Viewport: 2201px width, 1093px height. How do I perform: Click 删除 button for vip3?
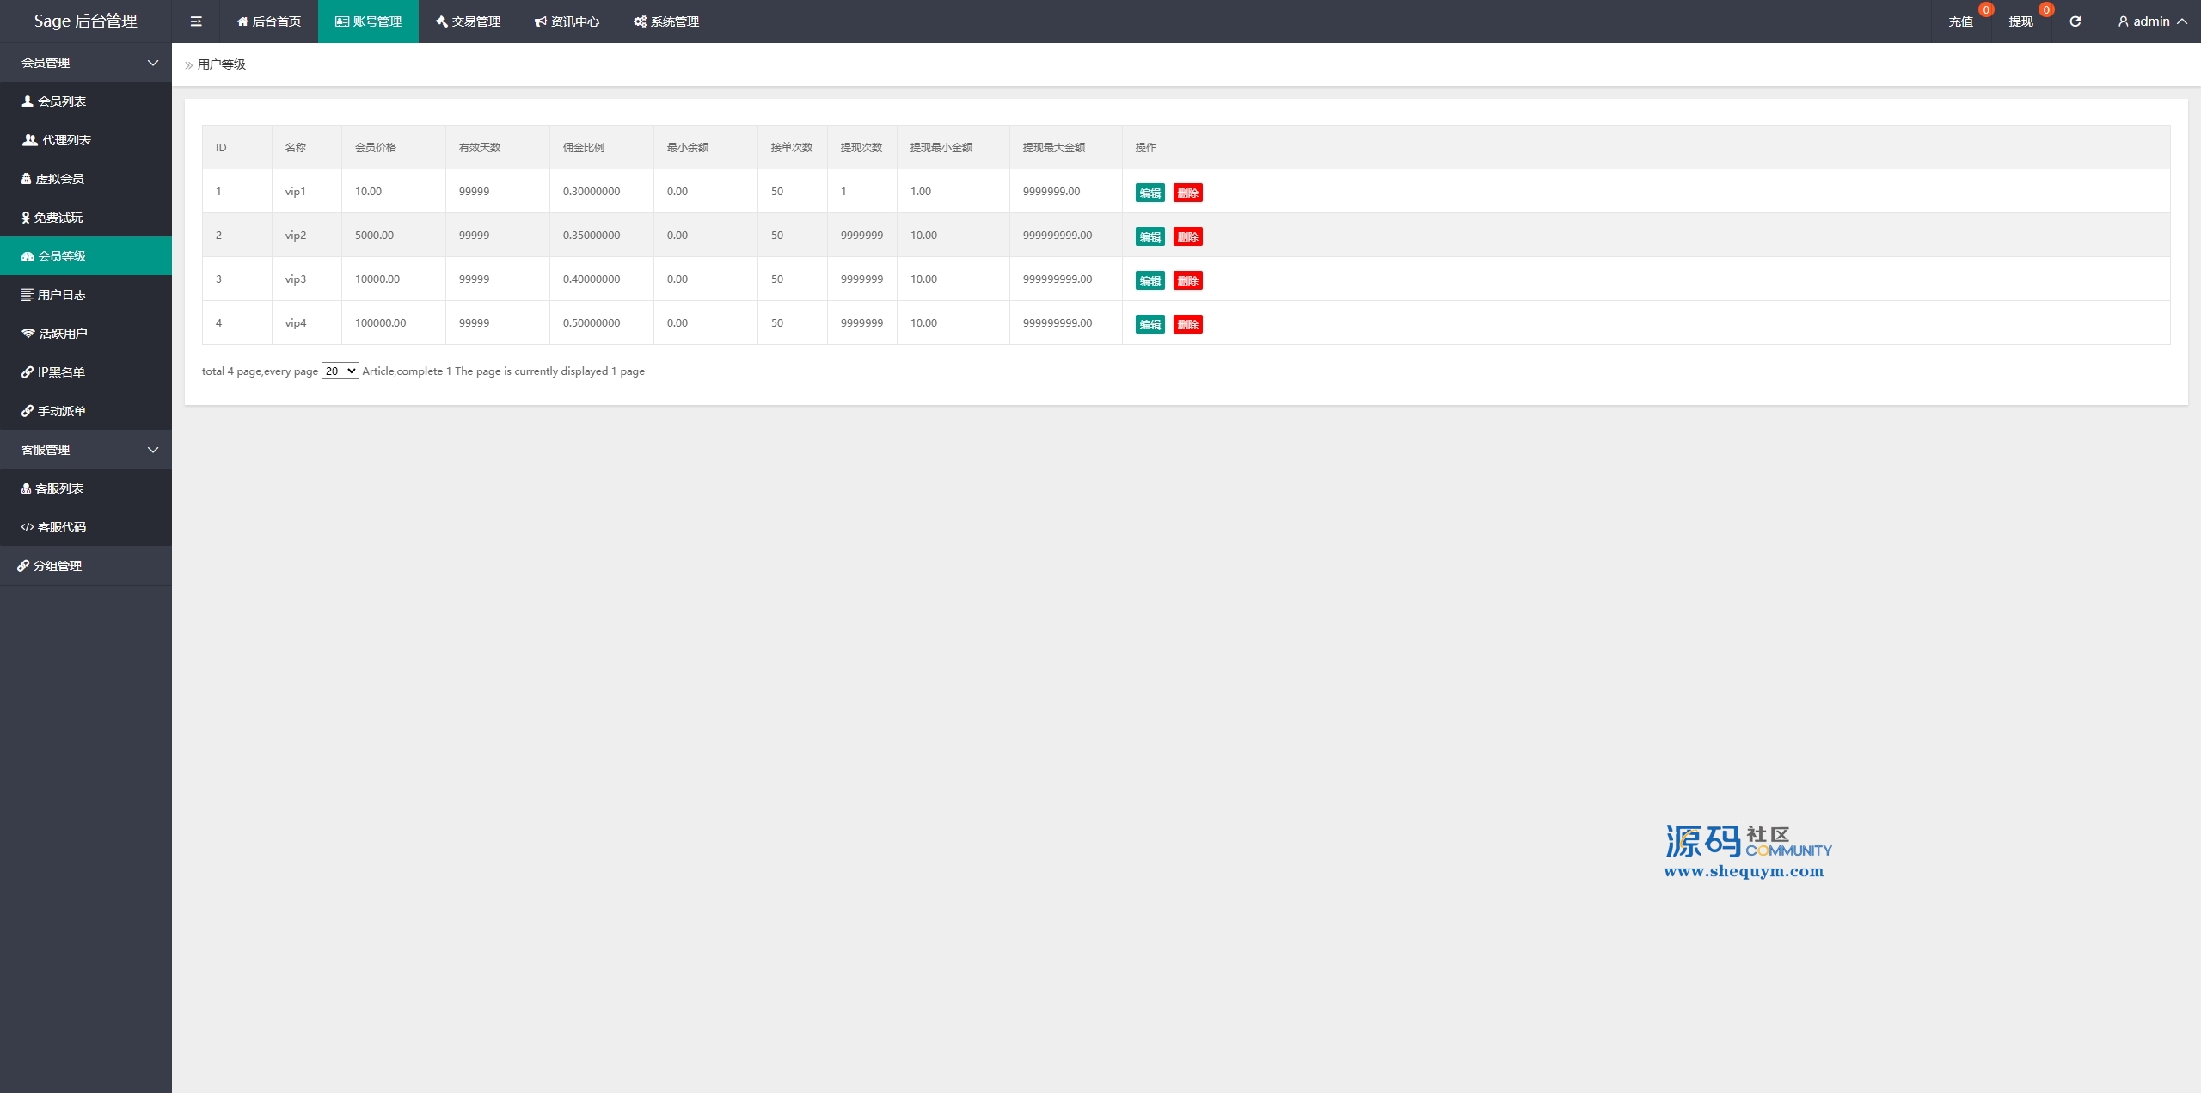click(1187, 280)
